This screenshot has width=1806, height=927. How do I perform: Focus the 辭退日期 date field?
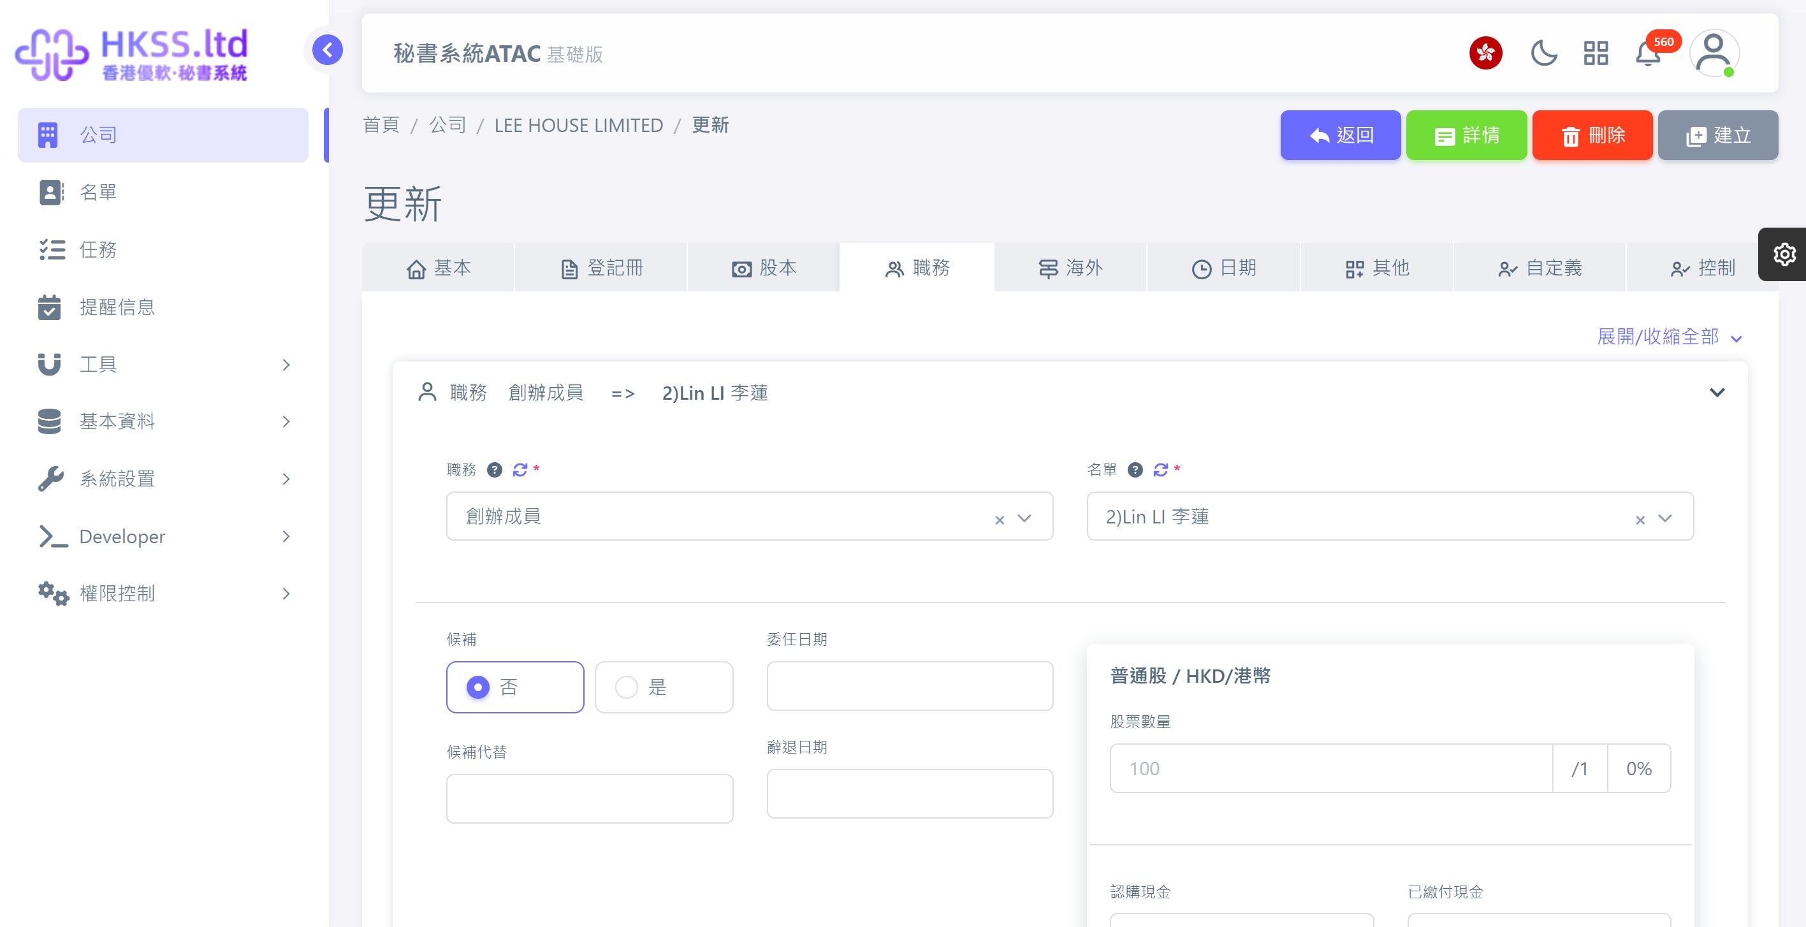pos(910,794)
